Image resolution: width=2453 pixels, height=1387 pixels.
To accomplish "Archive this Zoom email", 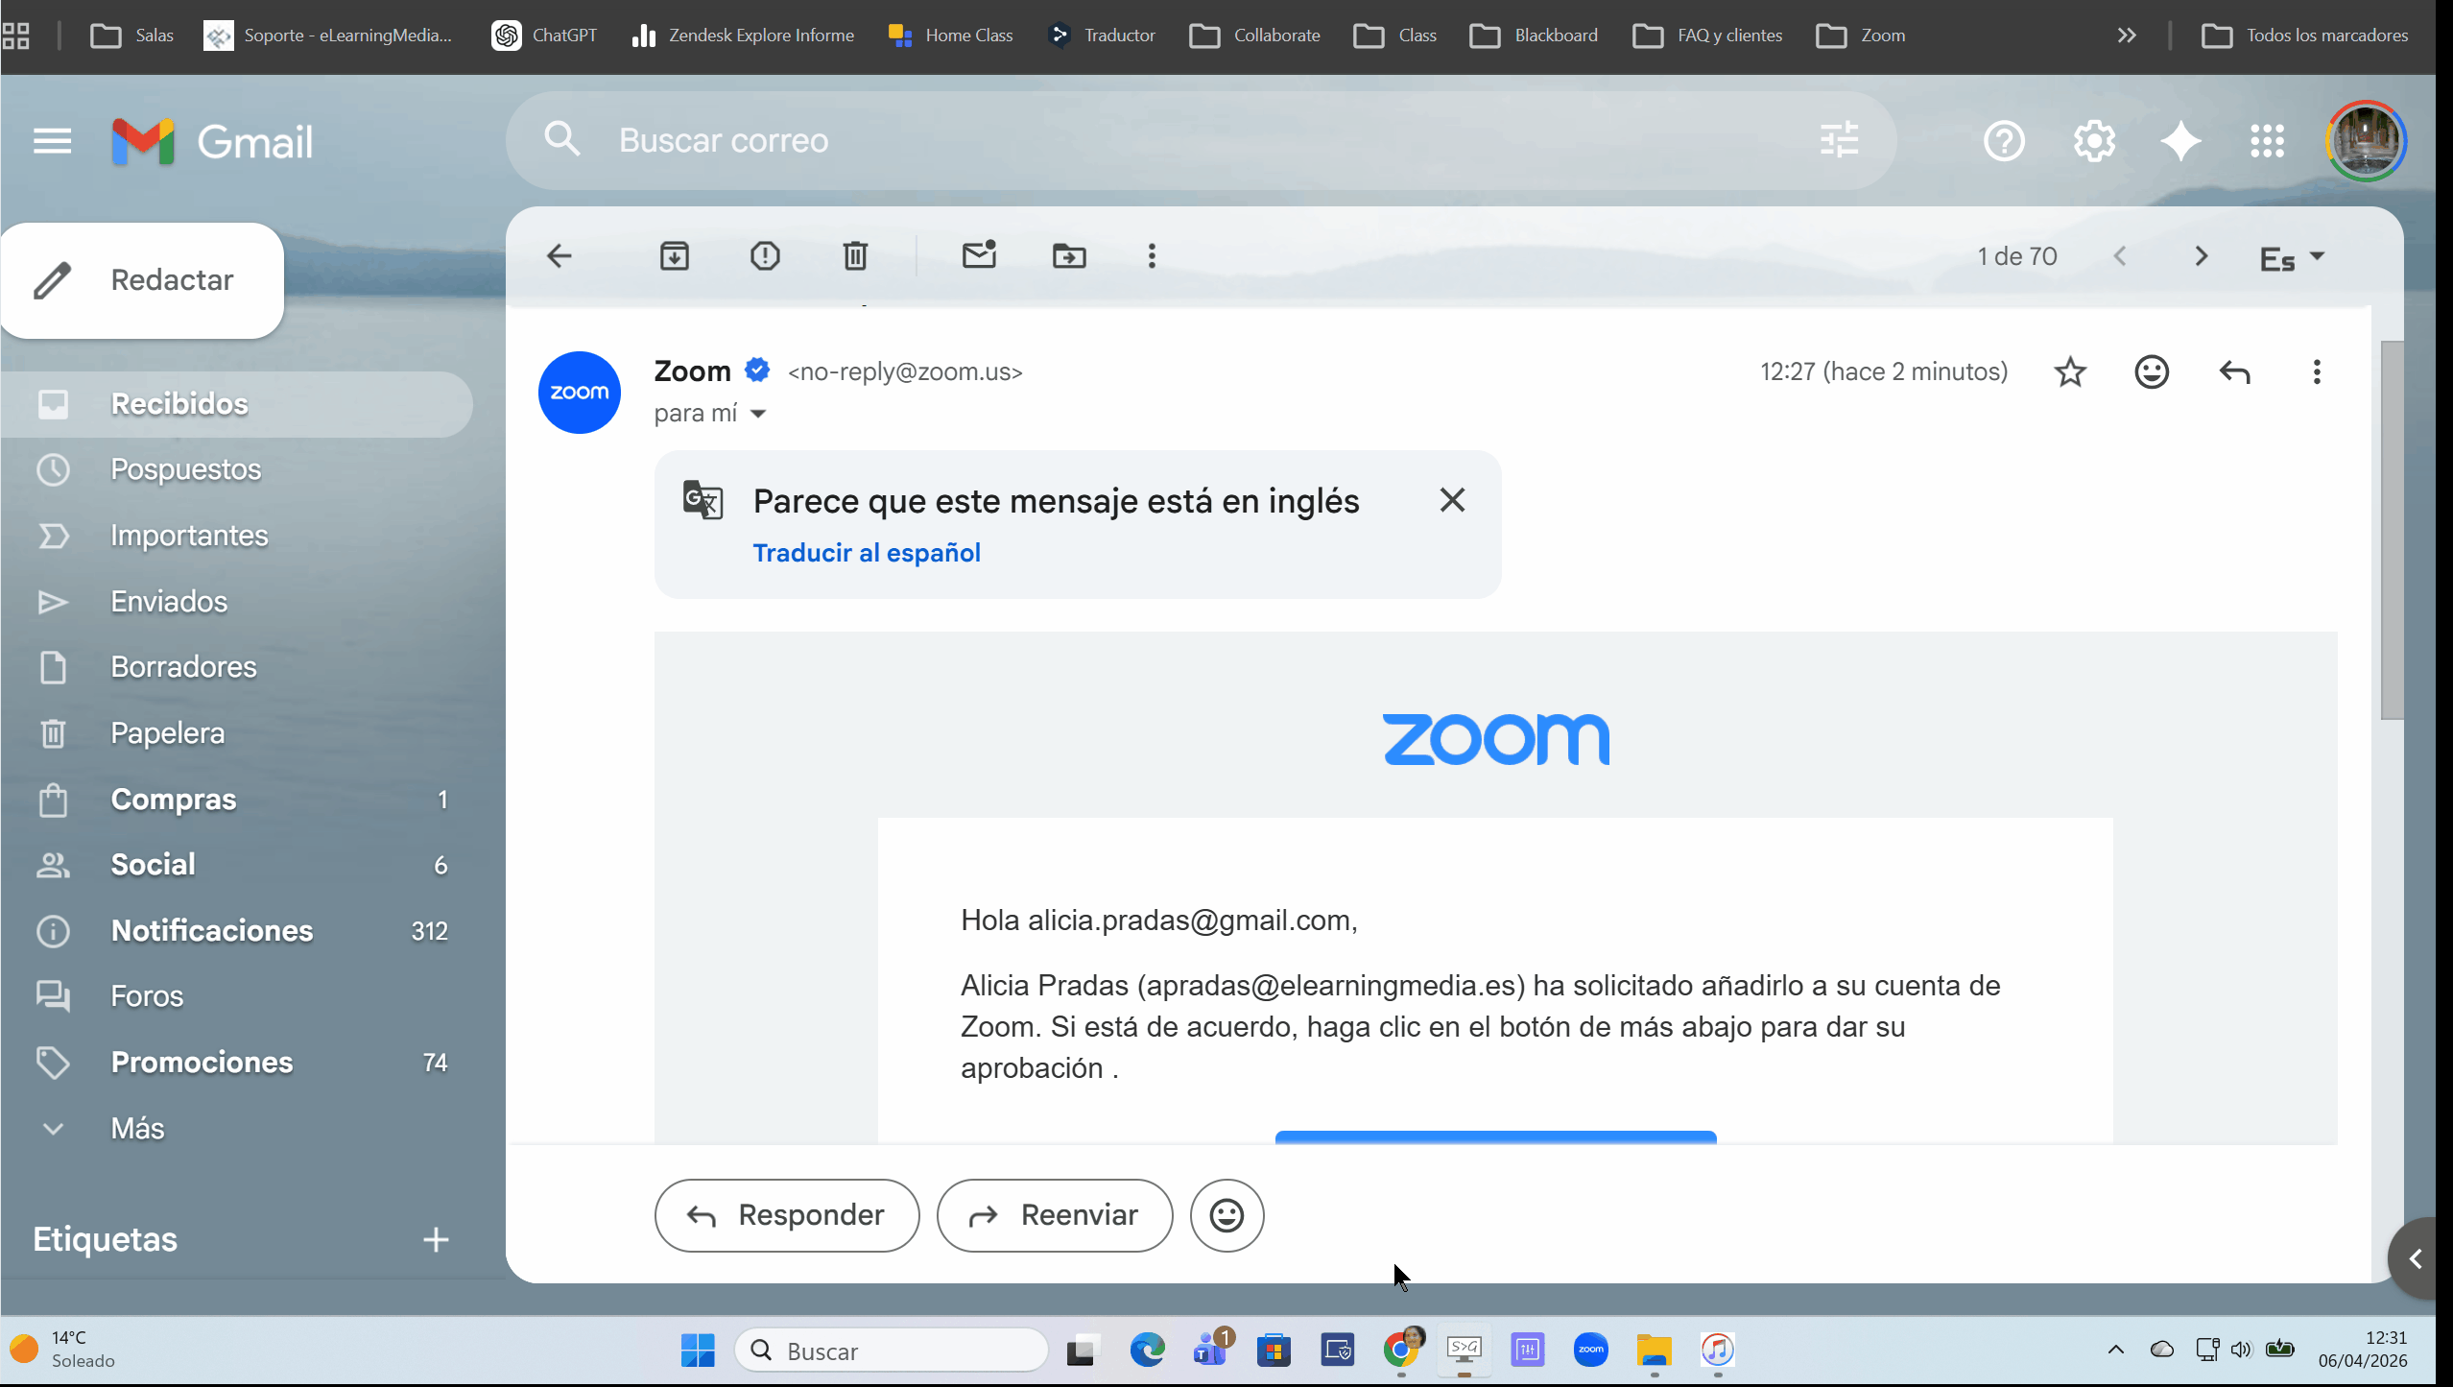I will (x=675, y=256).
